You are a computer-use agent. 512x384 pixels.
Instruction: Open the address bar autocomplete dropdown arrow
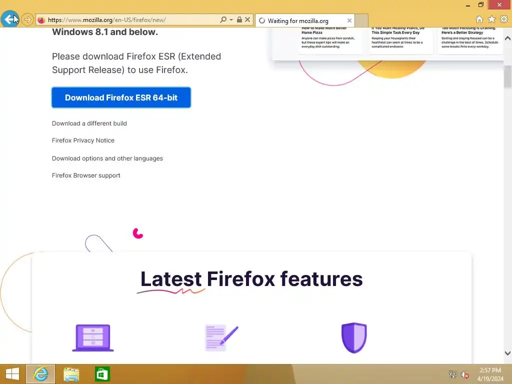click(231, 19)
